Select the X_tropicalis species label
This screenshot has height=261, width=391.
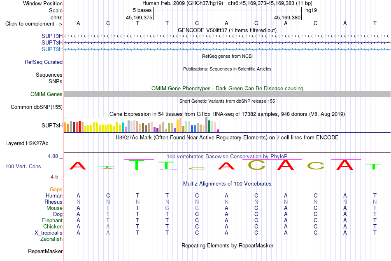pyautogui.click(x=49, y=233)
